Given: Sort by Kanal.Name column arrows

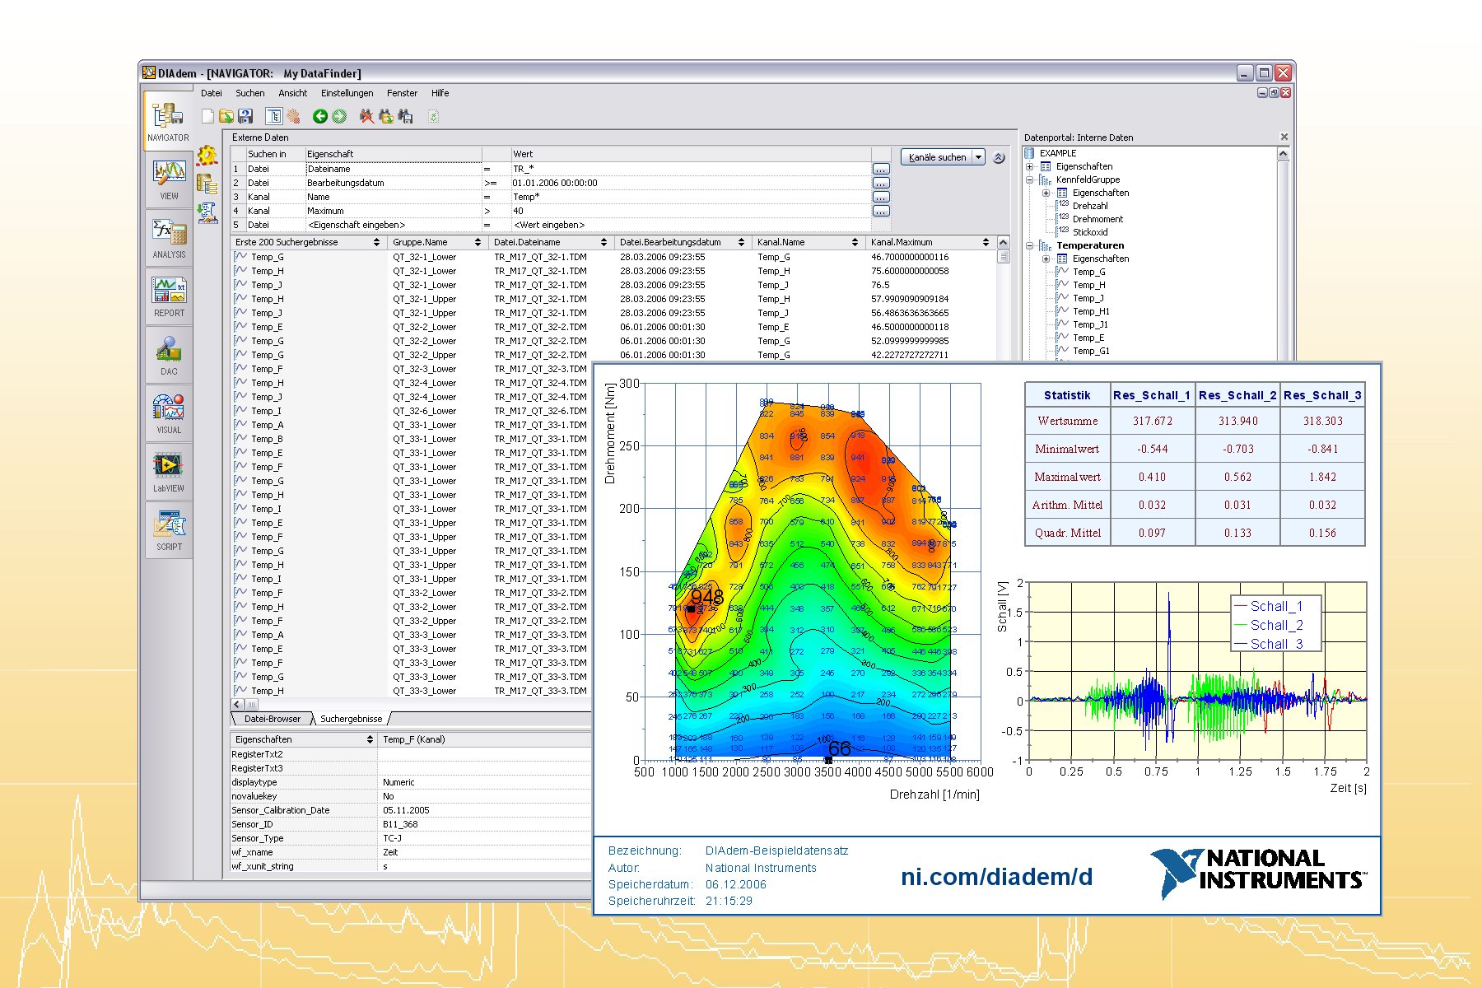Looking at the screenshot, I should pos(855,242).
